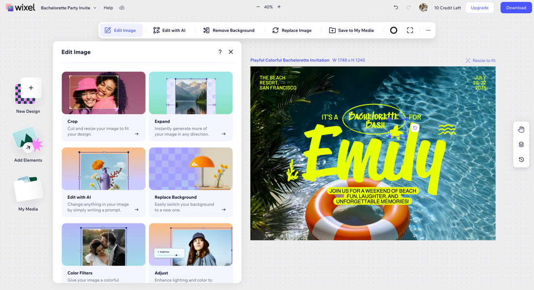The width and height of the screenshot is (534, 290).
Task: Open help question mark in Edit Image panel
Action: coord(220,52)
